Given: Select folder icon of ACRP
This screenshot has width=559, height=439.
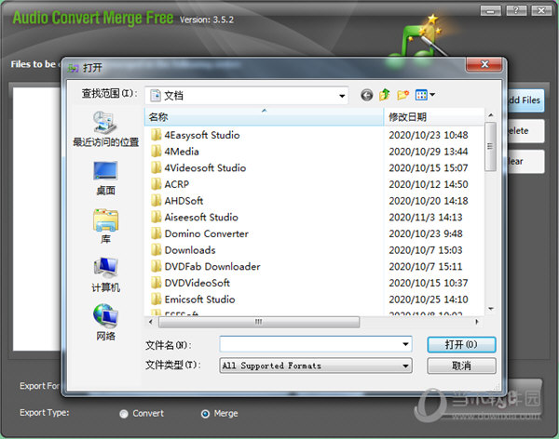Looking at the screenshot, I should tap(157, 184).
